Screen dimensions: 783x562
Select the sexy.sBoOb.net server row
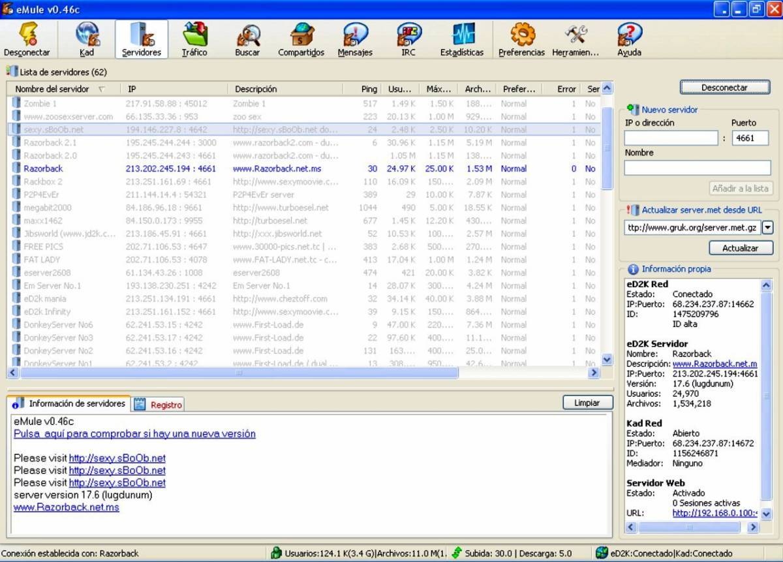(x=304, y=129)
